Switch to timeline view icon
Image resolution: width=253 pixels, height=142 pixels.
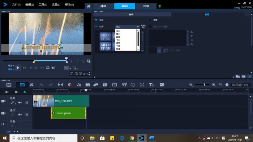22,85
